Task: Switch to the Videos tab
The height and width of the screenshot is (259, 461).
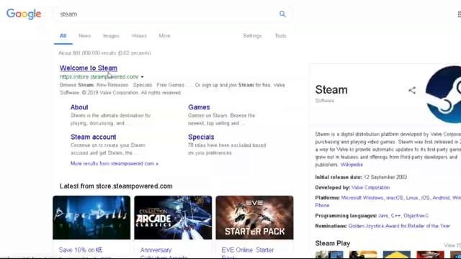Action: point(139,36)
